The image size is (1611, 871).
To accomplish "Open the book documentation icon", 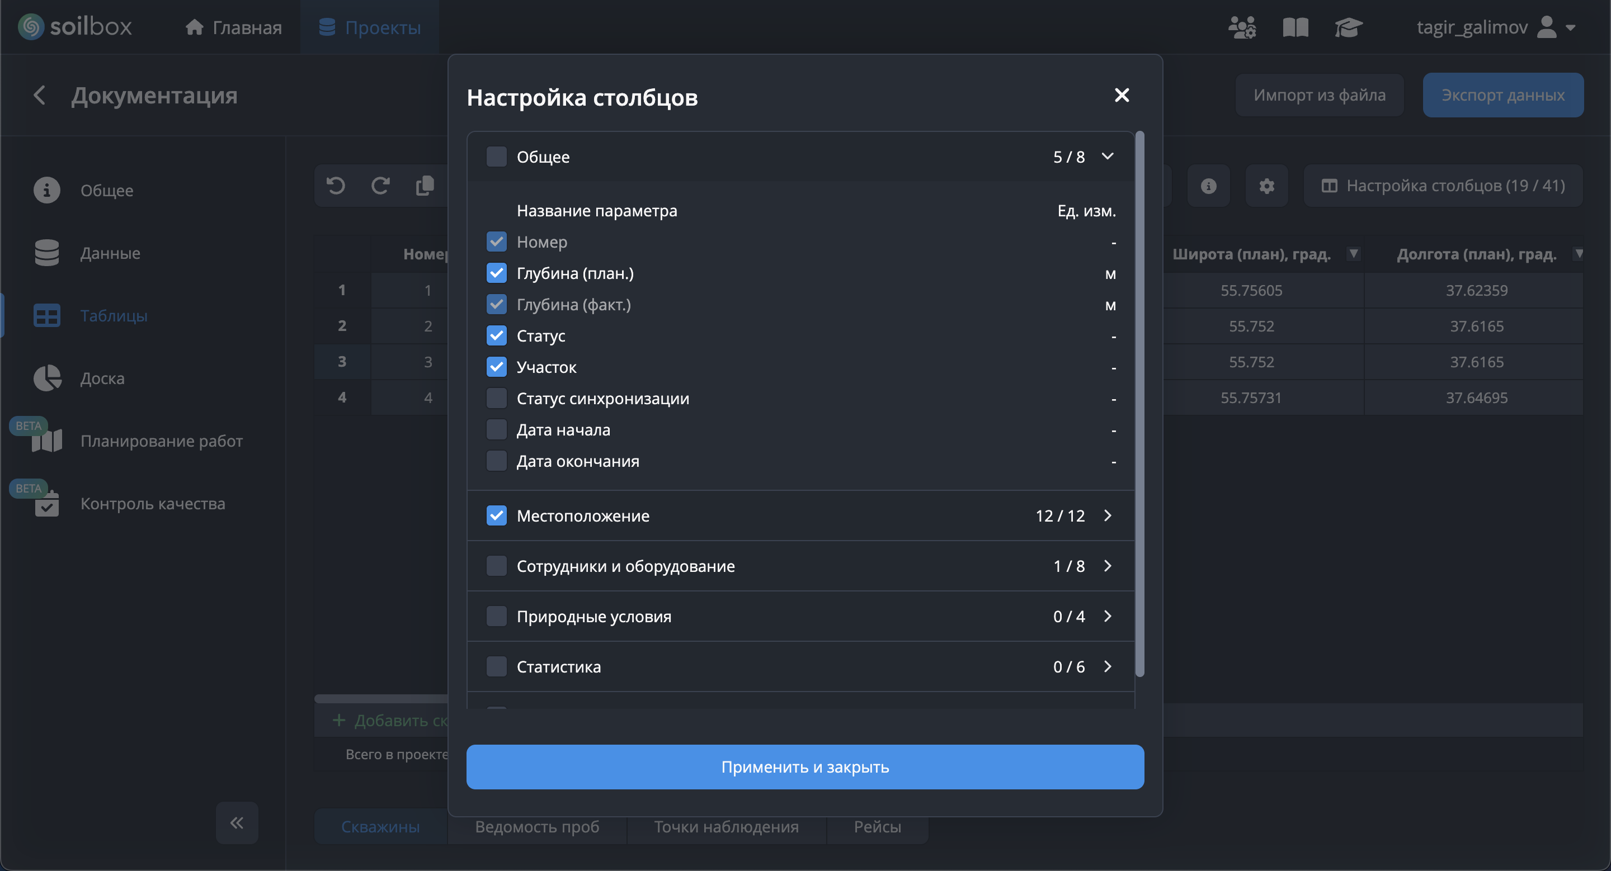I will click(x=1295, y=27).
